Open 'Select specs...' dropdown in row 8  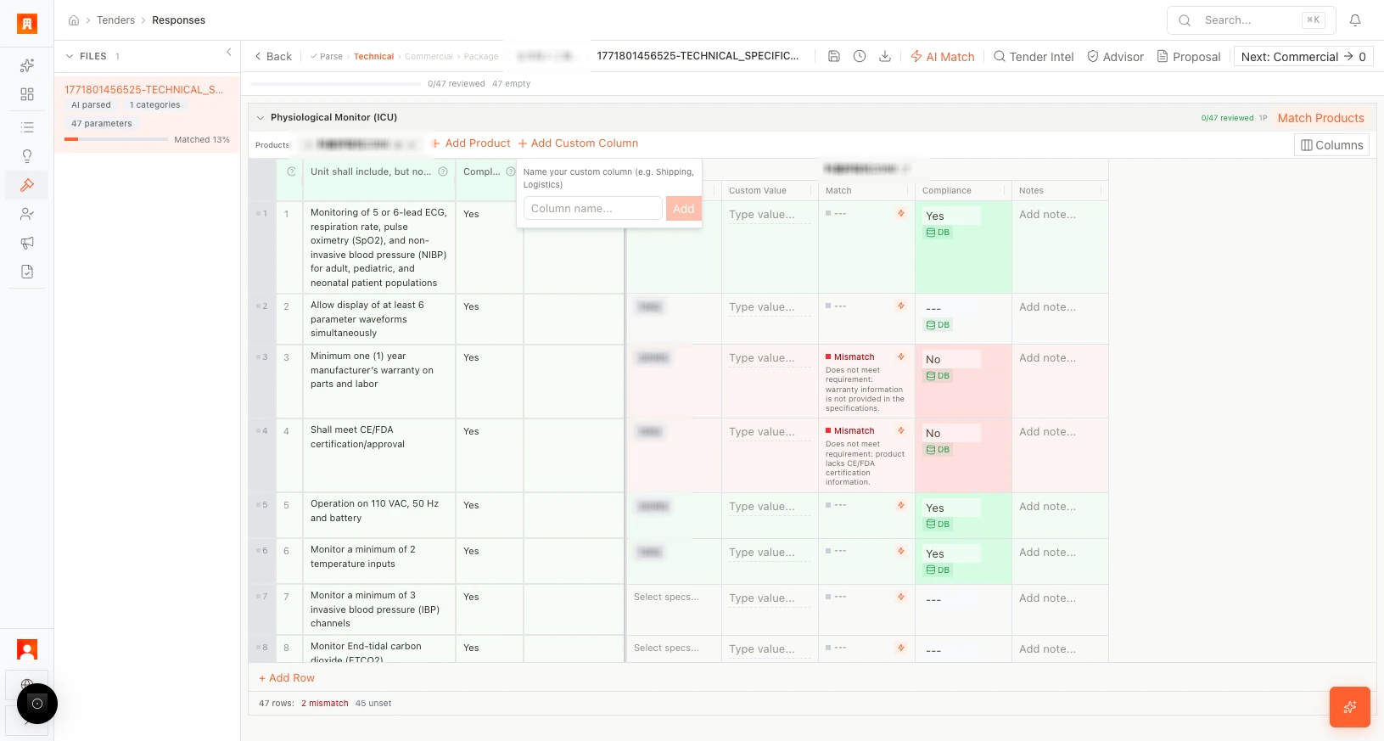click(667, 648)
